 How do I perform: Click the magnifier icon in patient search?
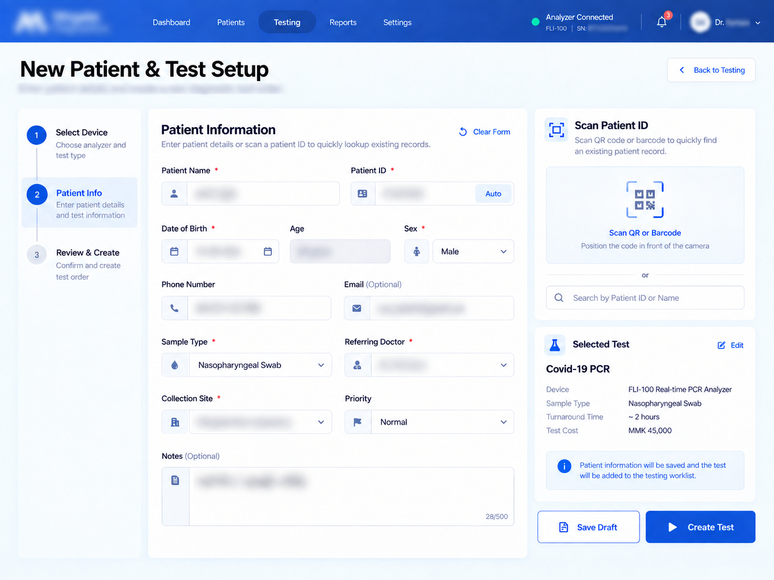pyautogui.click(x=559, y=298)
